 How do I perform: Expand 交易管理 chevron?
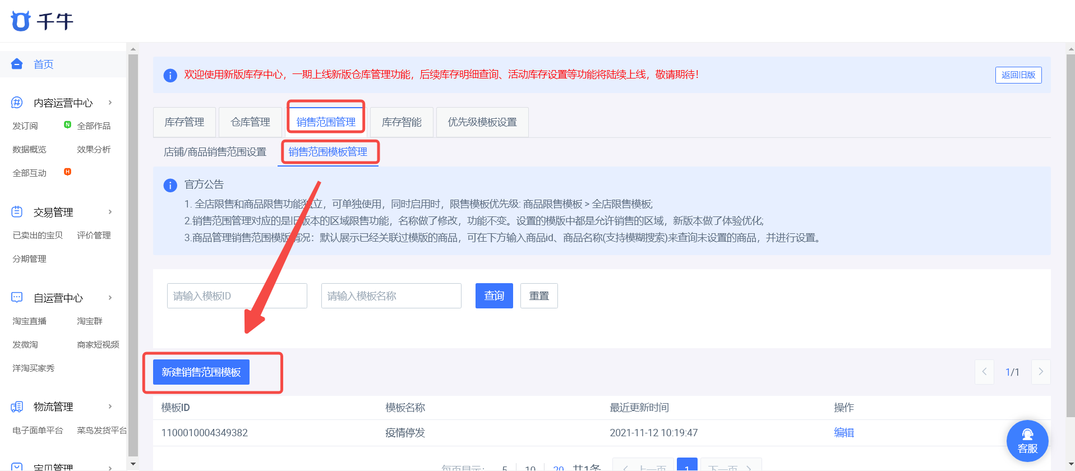click(x=110, y=212)
